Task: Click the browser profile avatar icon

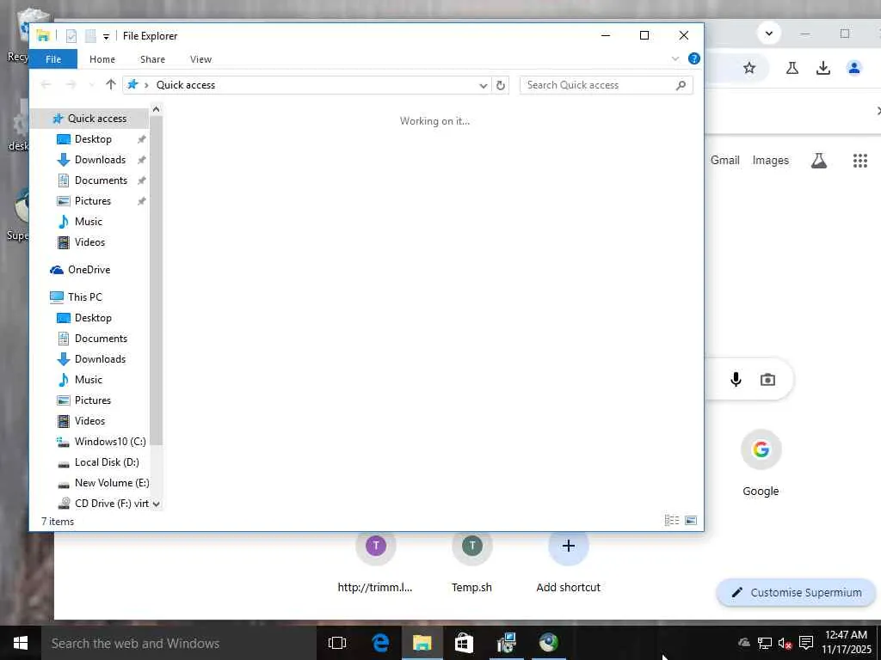Action: [854, 68]
